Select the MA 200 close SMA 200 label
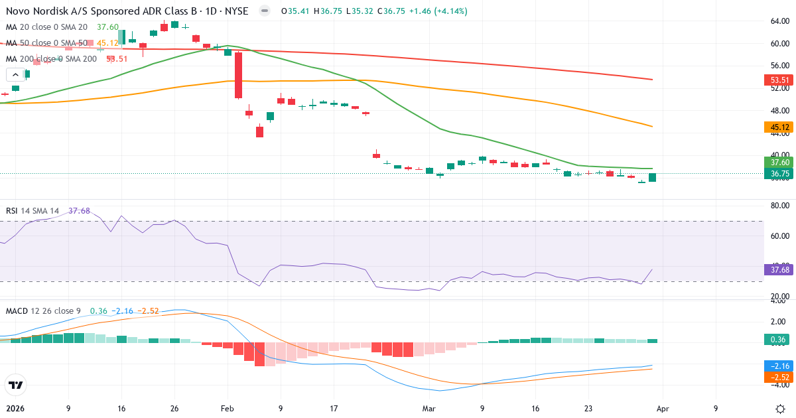This screenshot has height=418, width=796. pos(50,58)
